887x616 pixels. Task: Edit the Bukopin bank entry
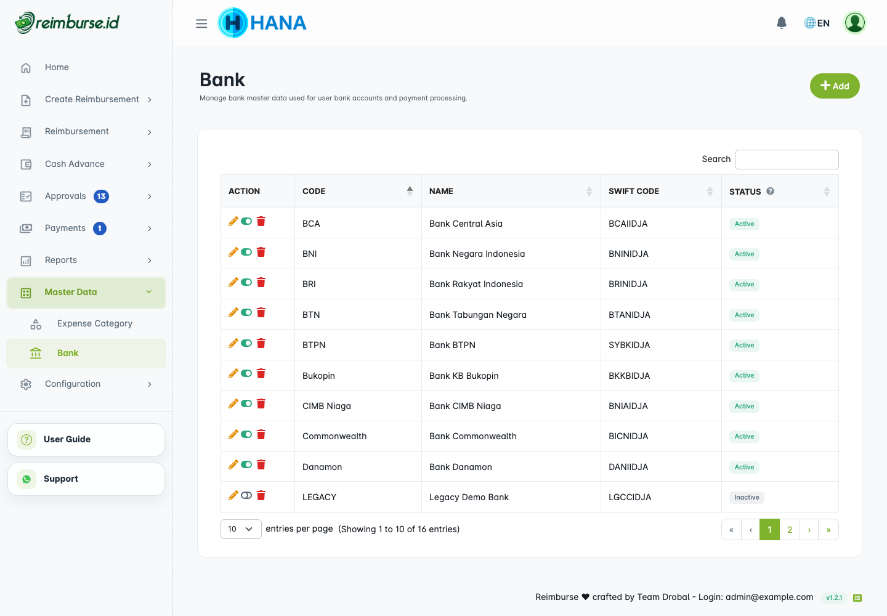[233, 373]
